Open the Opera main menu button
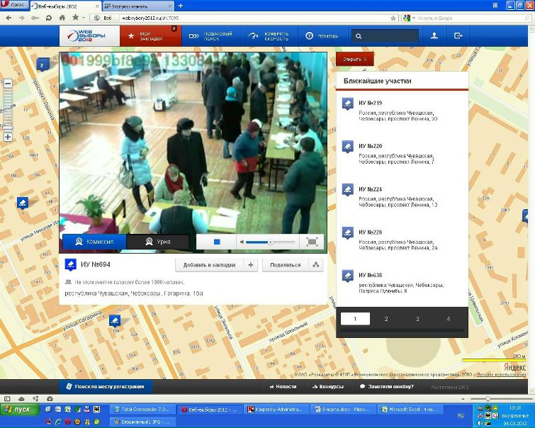The width and height of the screenshot is (535, 428). pyautogui.click(x=14, y=5)
